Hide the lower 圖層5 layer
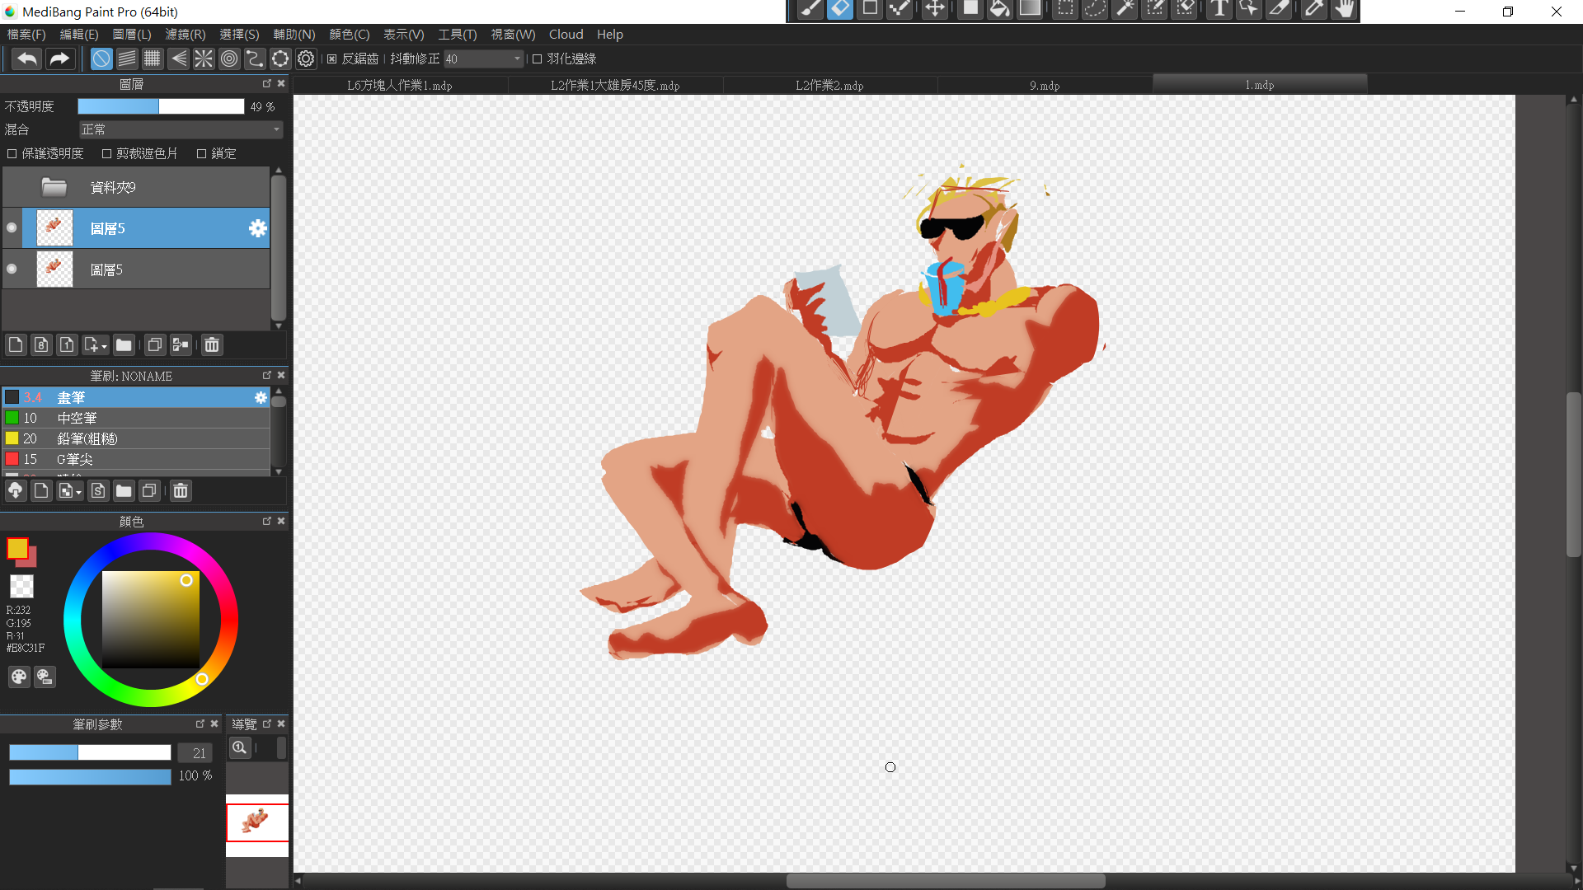 (x=12, y=269)
